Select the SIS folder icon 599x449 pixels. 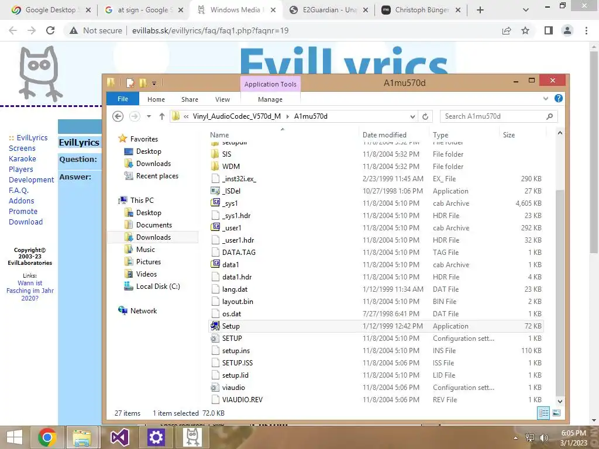215,154
